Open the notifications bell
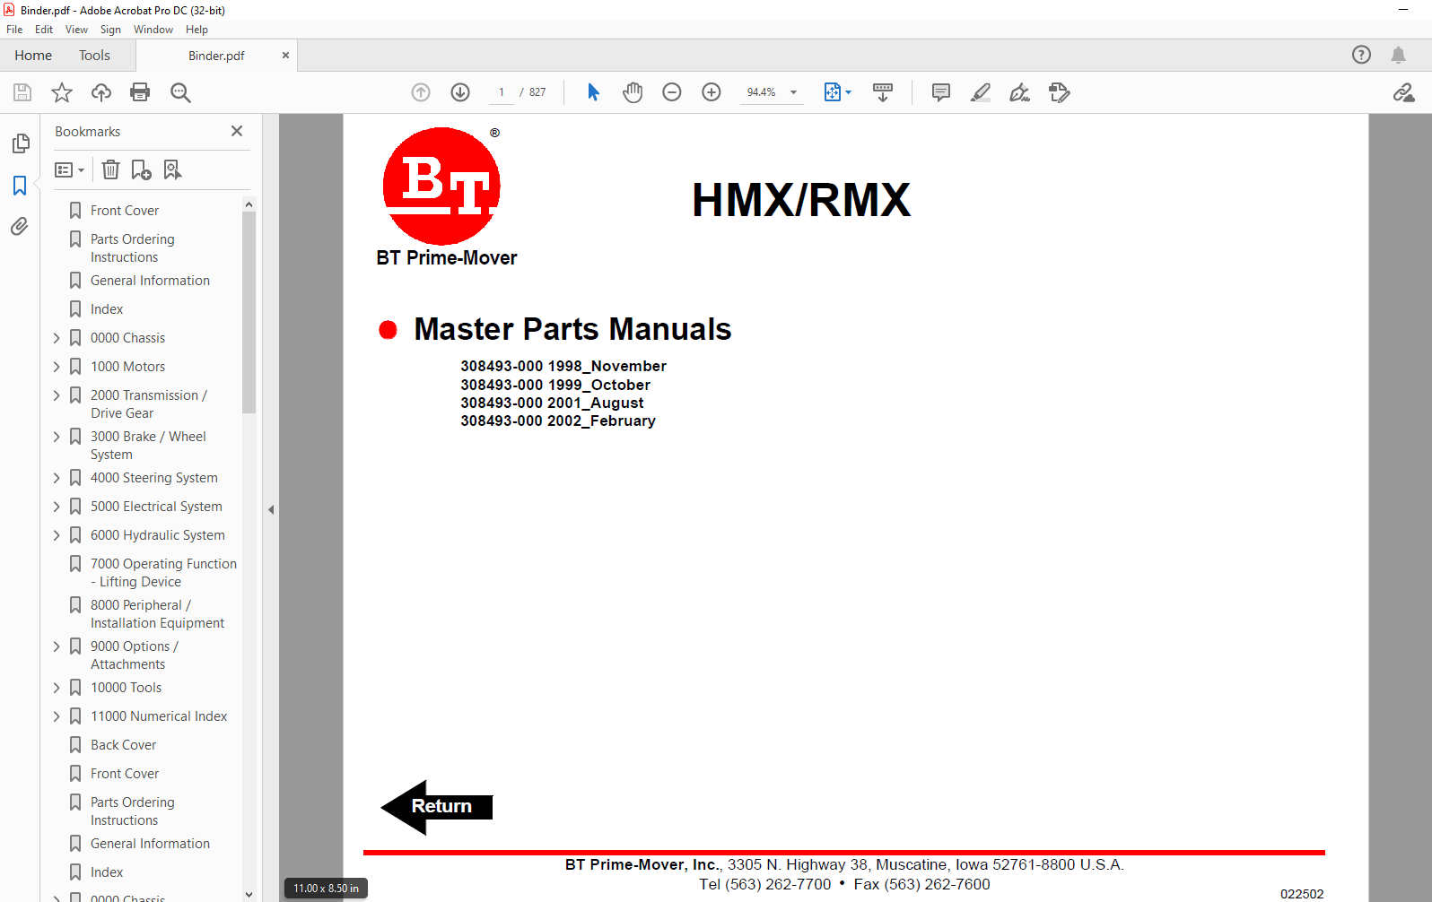Image resolution: width=1432 pixels, height=902 pixels. tap(1398, 55)
